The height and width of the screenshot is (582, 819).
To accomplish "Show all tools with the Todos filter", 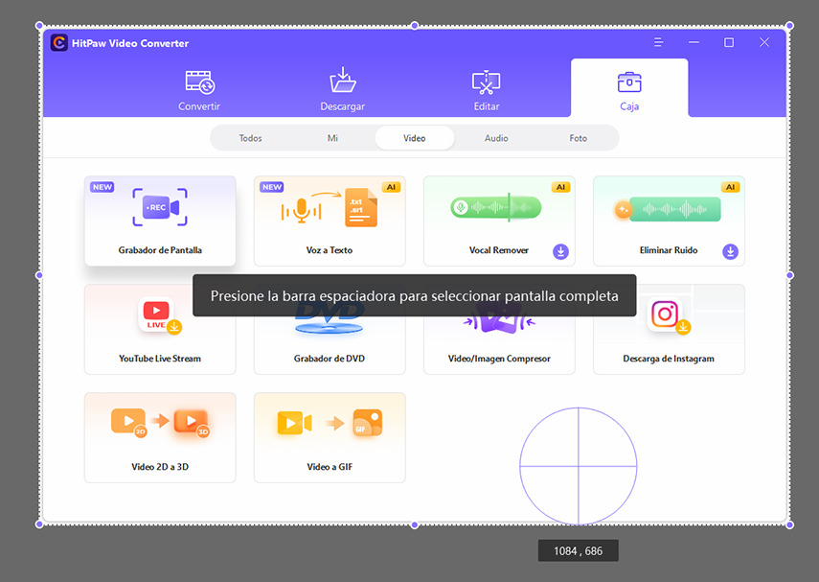I will (x=250, y=138).
